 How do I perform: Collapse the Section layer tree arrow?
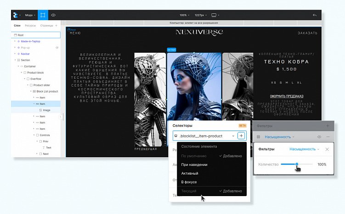tap(15, 60)
